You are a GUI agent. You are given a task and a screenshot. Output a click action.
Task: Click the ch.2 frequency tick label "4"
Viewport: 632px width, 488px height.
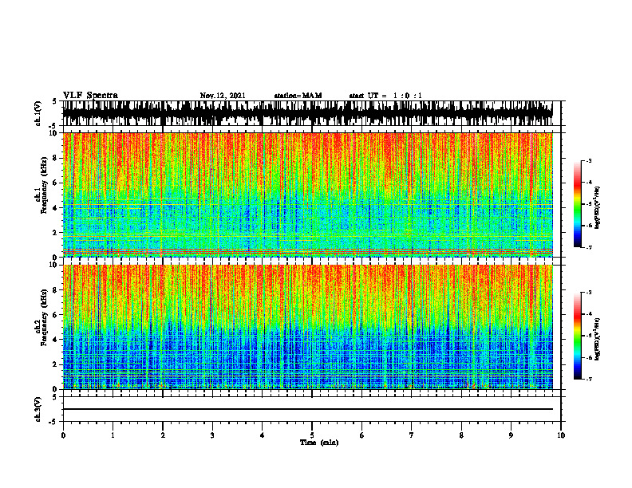click(55, 340)
